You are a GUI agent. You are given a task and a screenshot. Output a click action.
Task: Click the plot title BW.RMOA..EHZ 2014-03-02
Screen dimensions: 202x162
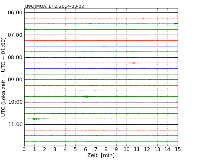[x=54, y=6]
